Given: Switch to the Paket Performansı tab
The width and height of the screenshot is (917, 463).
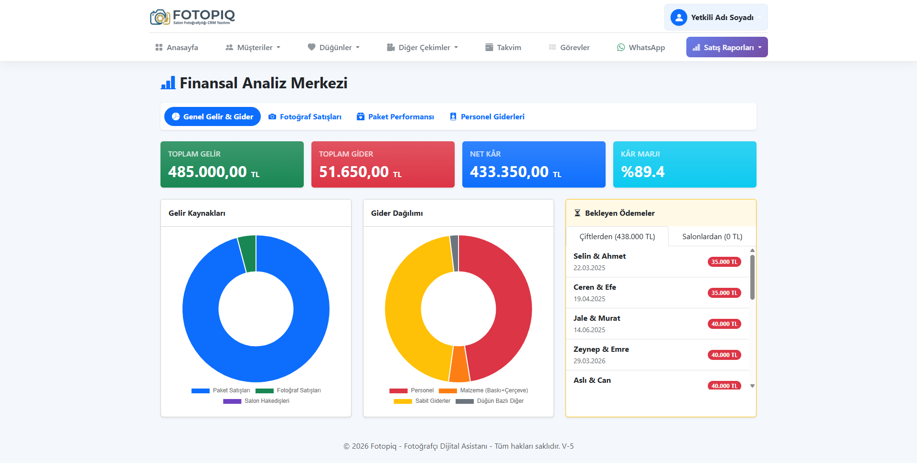Looking at the screenshot, I should click(395, 116).
